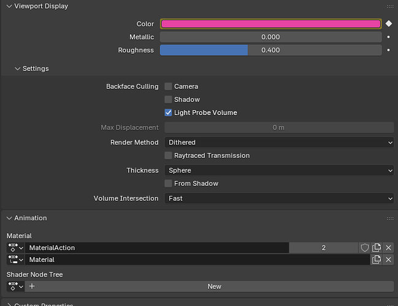Screen dimensions: 398x306
Task: Enable From Shadow thickness checkbox
Action: coord(168,184)
